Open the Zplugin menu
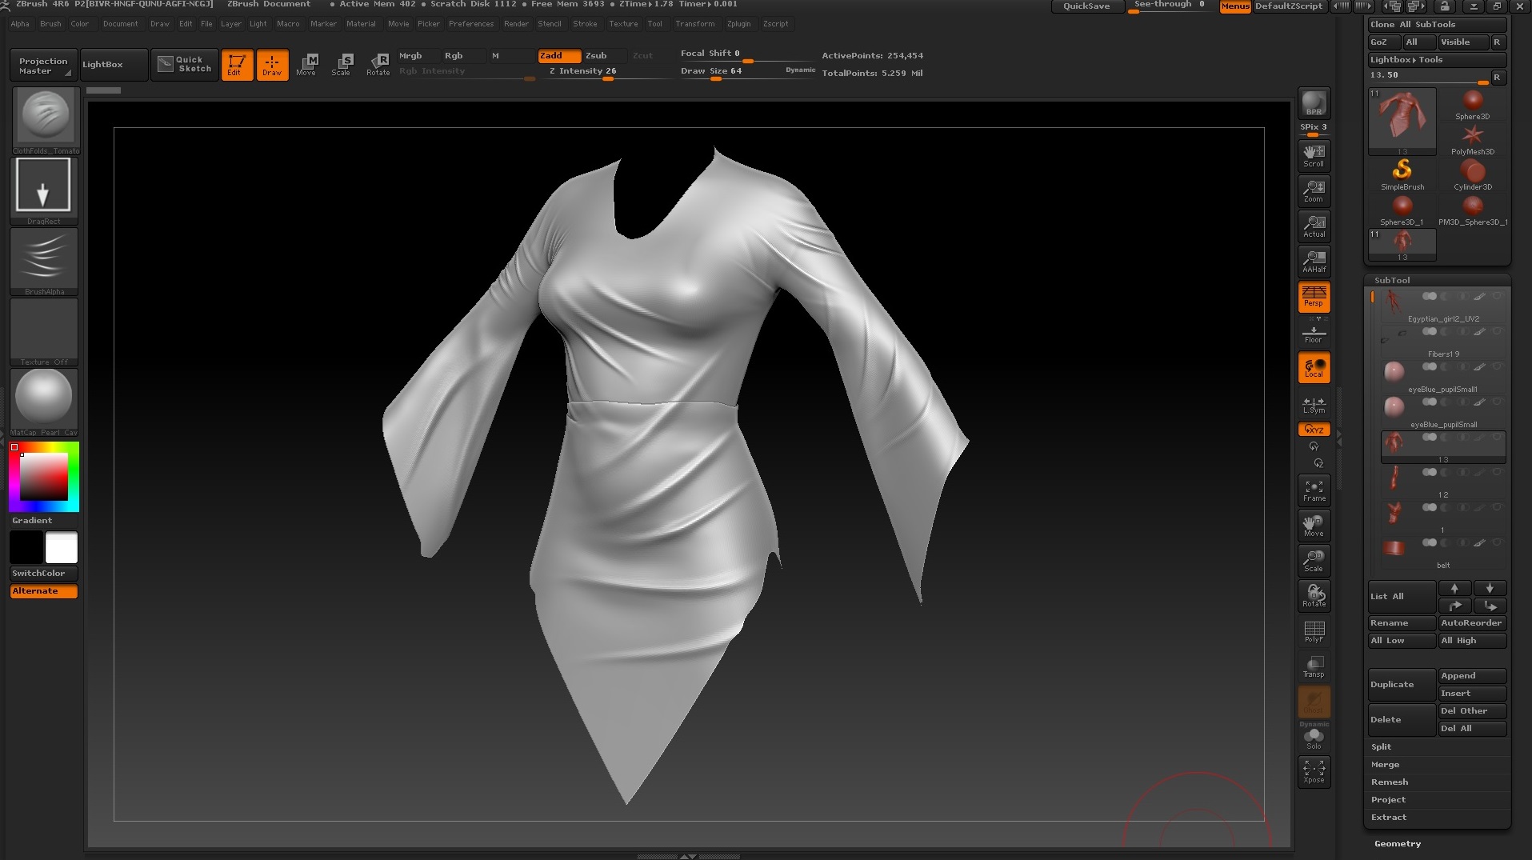This screenshot has height=860, width=1532. [738, 24]
